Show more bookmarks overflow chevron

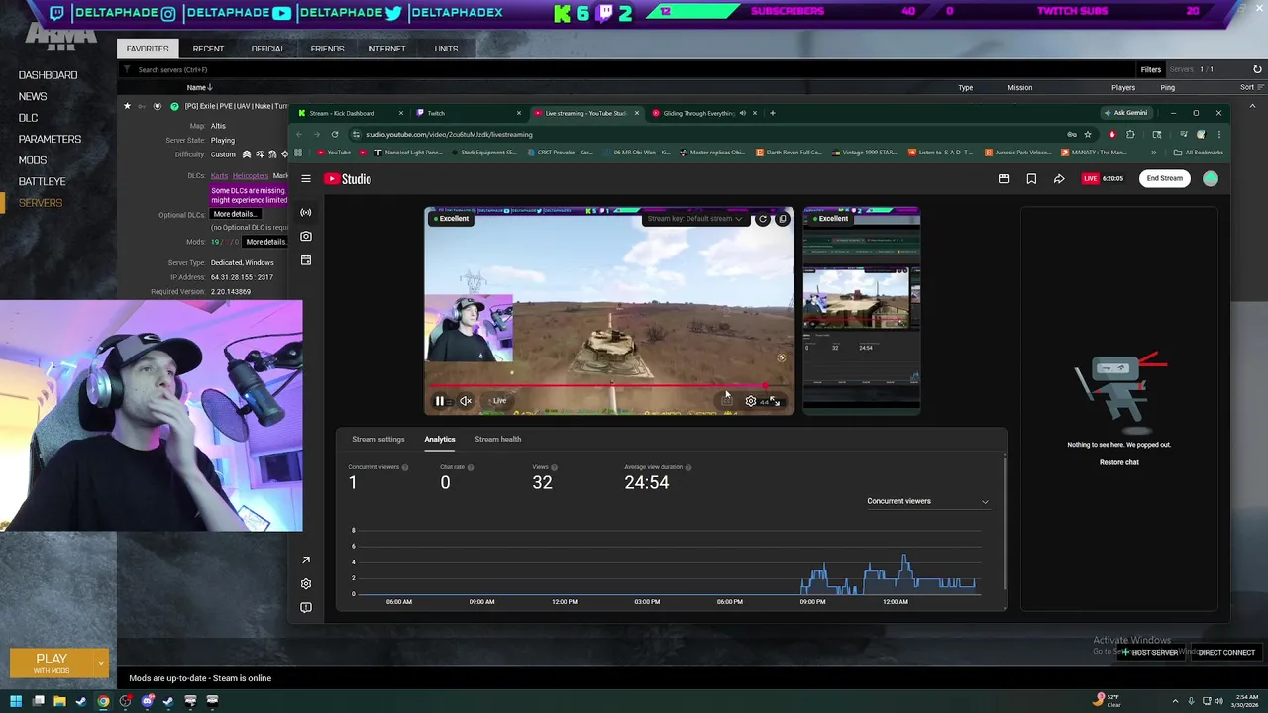click(1153, 153)
